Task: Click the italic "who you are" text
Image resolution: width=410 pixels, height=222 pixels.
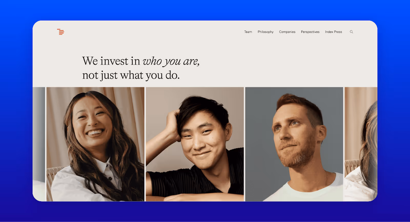Action: pyautogui.click(x=171, y=61)
